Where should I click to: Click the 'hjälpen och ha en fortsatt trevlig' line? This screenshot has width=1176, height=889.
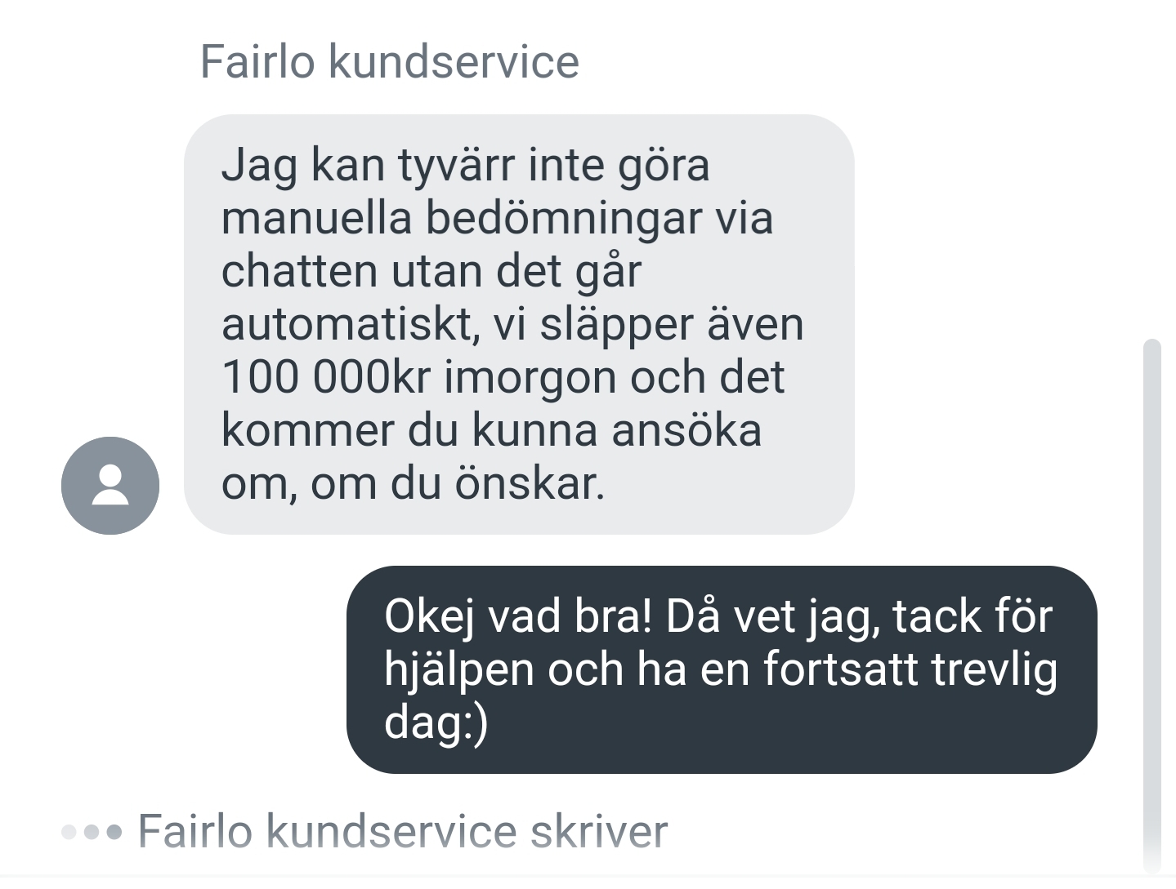click(x=721, y=670)
